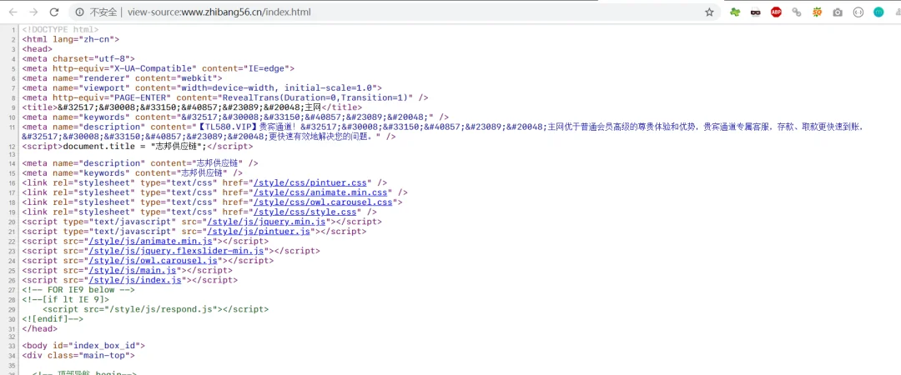
Task: Open the /style/css/animate.min.css link
Action: pyautogui.click(x=322, y=192)
